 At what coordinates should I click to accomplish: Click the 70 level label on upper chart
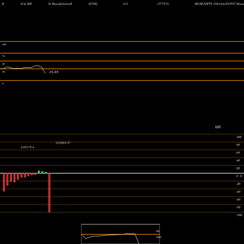(x=3, y=56)
